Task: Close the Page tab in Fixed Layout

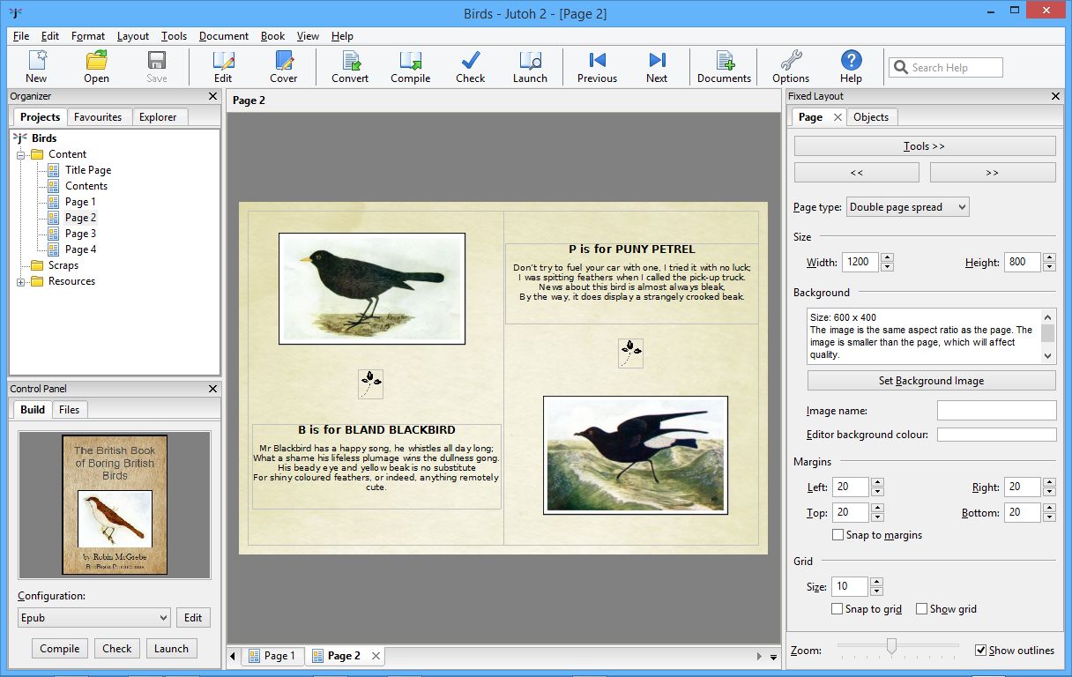Action: (x=837, y=117)
